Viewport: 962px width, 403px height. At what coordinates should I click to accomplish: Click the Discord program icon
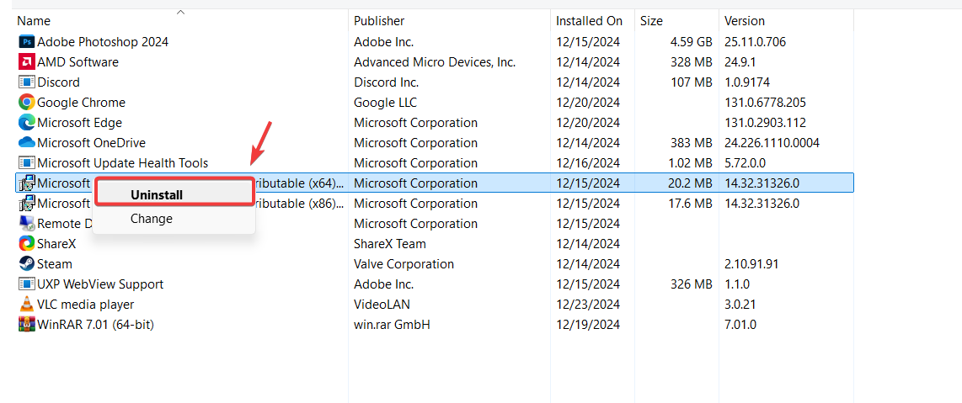26,82
